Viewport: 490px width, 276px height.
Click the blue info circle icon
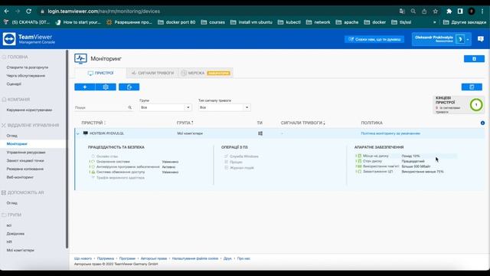(482, 123)
